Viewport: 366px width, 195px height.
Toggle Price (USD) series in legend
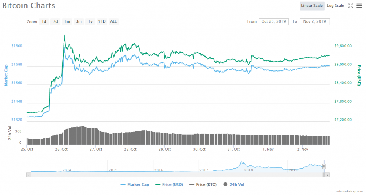pos(169,185)
